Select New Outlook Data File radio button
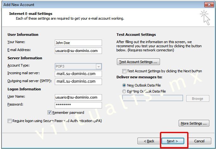Screen dimensions: 216x149 click(124, 85)
